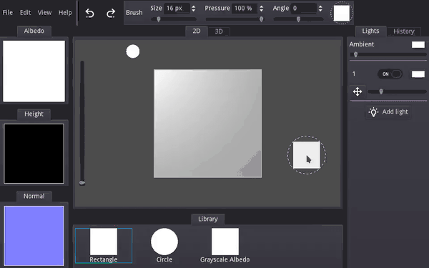Click the brush tip preview icon

coord(342,13)
